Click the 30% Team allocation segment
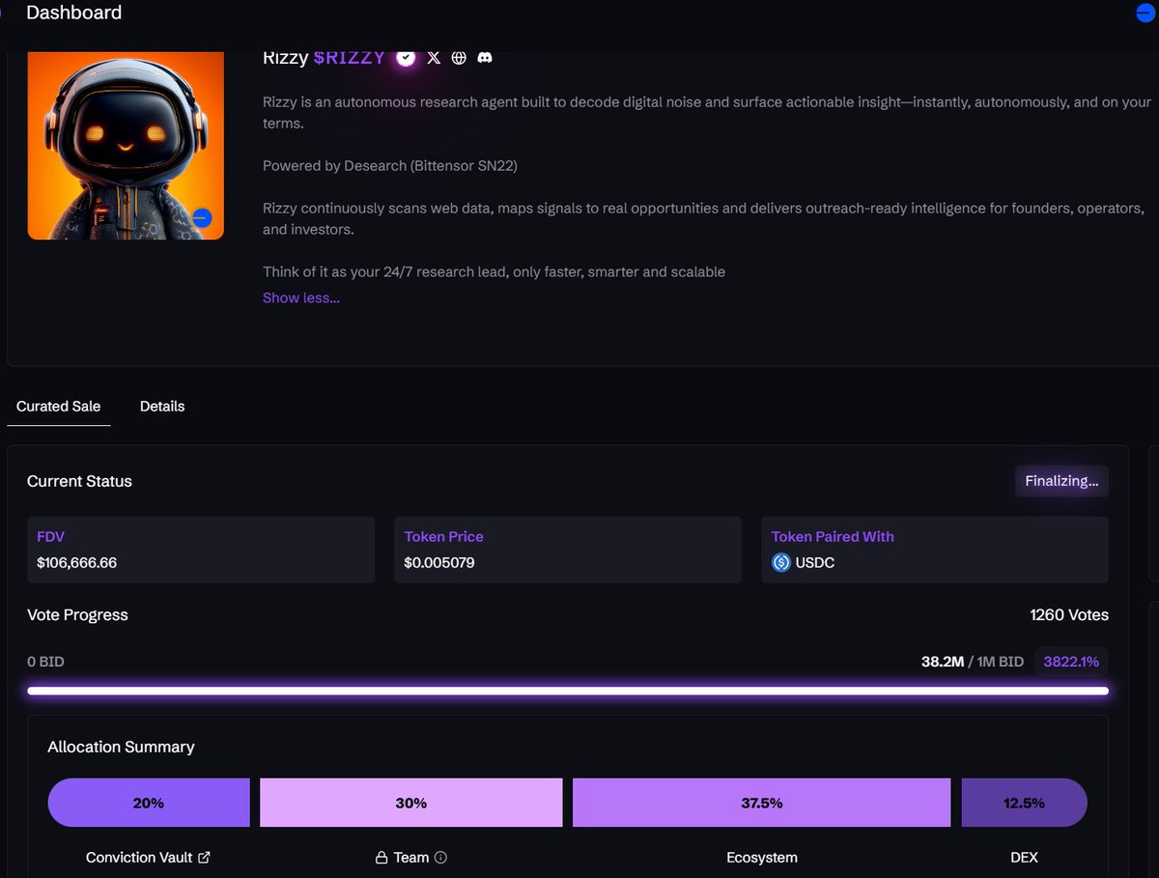The height and width of the screenshot is (878, 1159). [x=410, y=803]
